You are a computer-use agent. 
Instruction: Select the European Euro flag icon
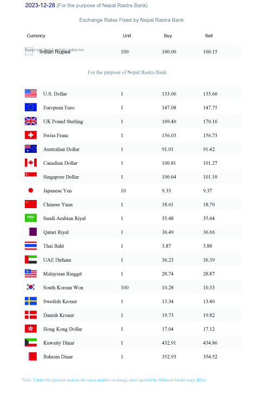[x=31, y=107]
